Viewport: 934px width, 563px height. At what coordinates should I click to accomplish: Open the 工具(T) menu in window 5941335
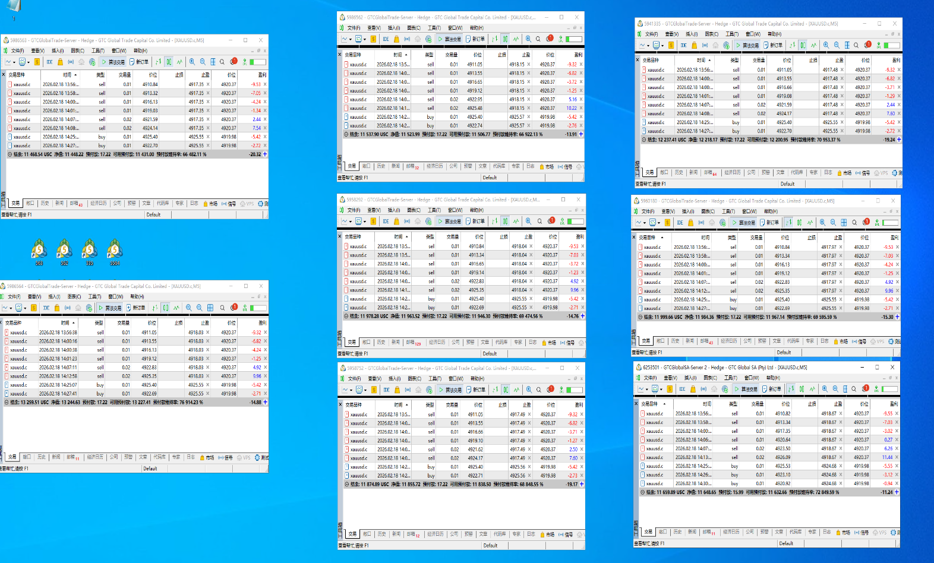(732, 34)
